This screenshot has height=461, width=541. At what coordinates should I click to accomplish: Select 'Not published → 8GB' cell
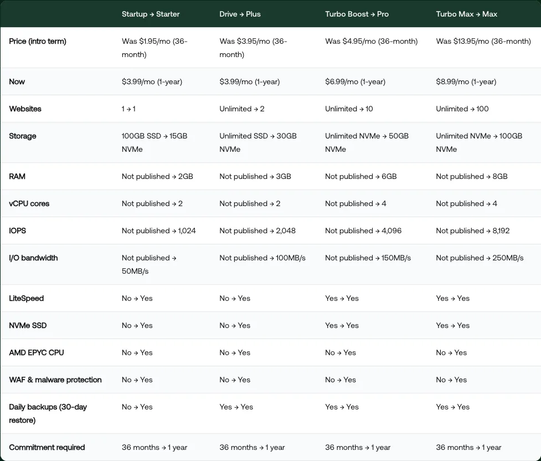[x=472, y=176]
